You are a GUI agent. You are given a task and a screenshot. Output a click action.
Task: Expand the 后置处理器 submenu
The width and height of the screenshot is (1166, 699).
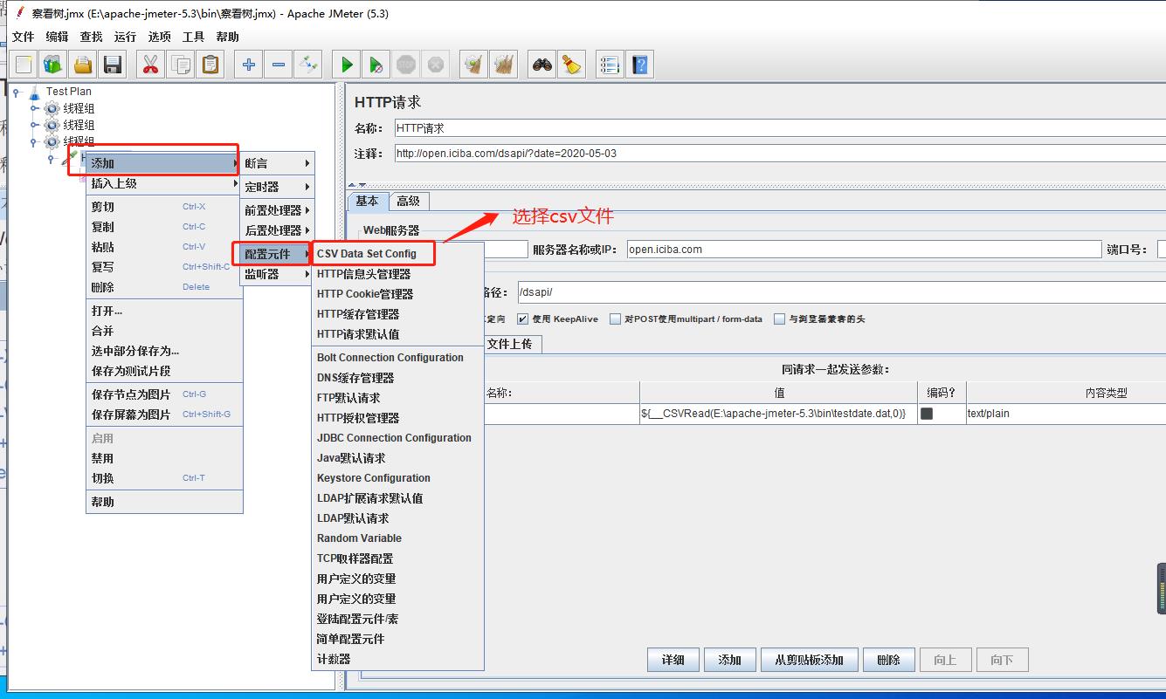click(x=277, y=230)
